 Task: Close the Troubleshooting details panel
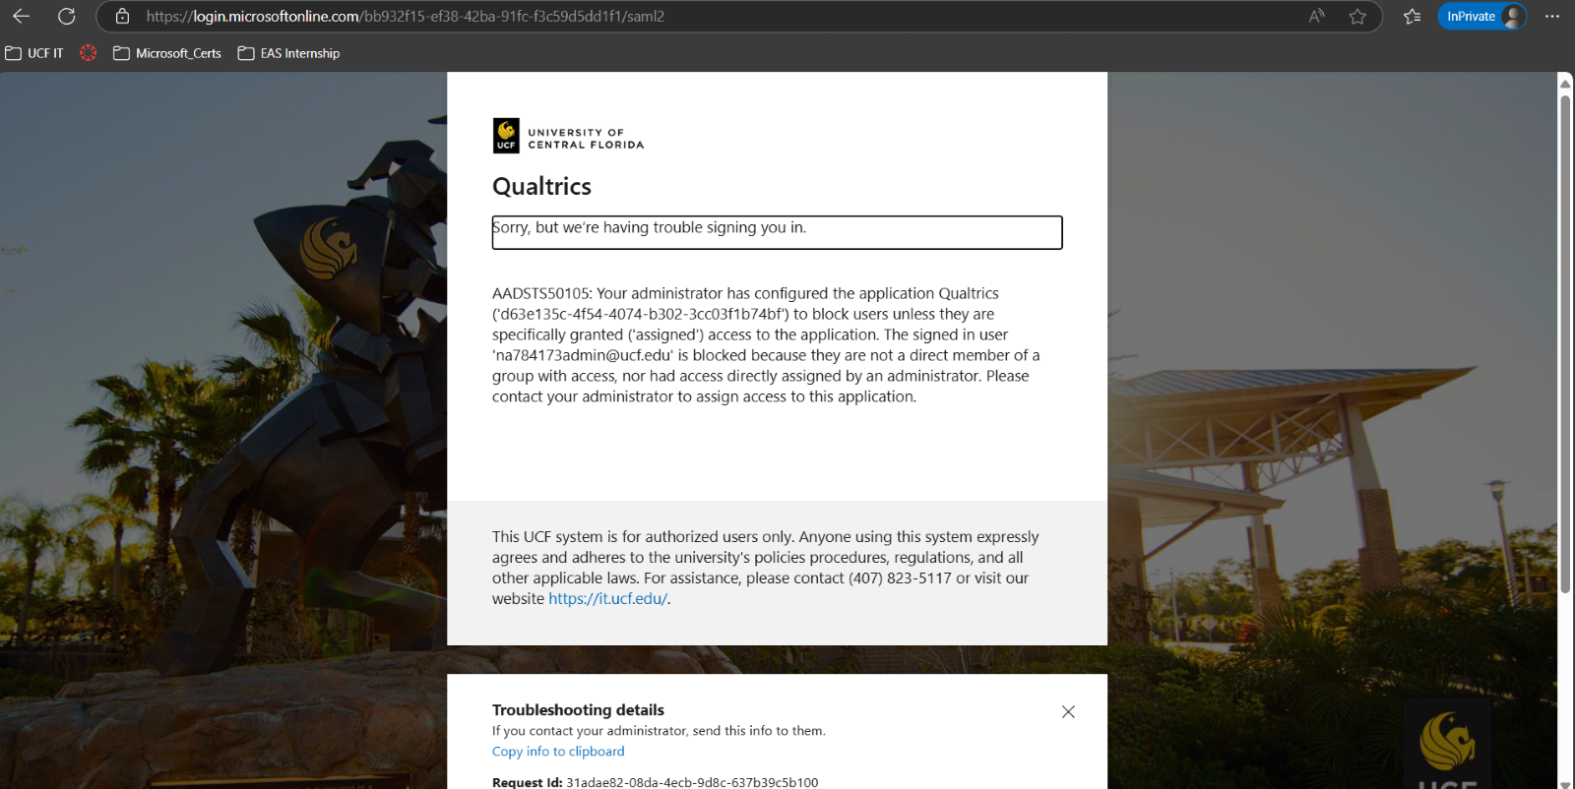tap(1068, 711)
